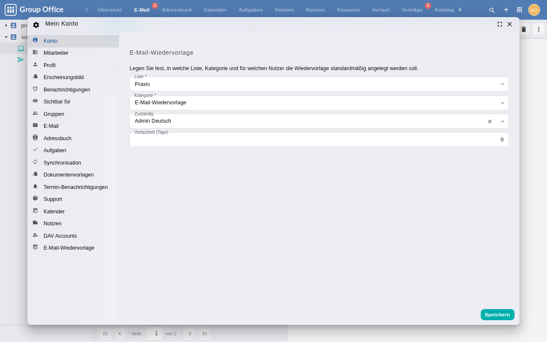Open the Adressbuch module tab

(176, 10)
